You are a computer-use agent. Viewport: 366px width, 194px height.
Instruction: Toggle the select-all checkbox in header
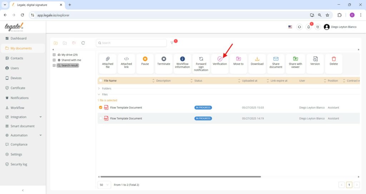click(100, 81)
